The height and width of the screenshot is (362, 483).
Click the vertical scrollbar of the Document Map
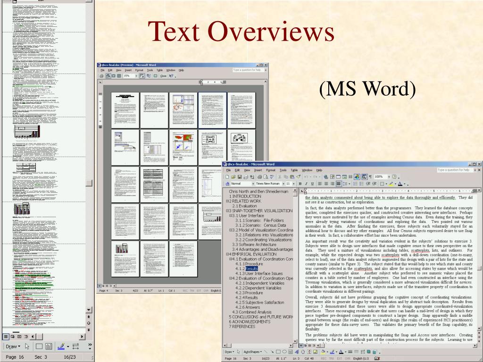click(x=295, y=267)
